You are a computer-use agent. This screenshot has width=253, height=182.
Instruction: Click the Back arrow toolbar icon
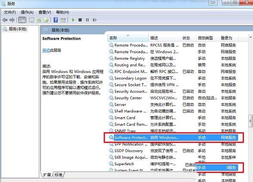click(5, 20)
